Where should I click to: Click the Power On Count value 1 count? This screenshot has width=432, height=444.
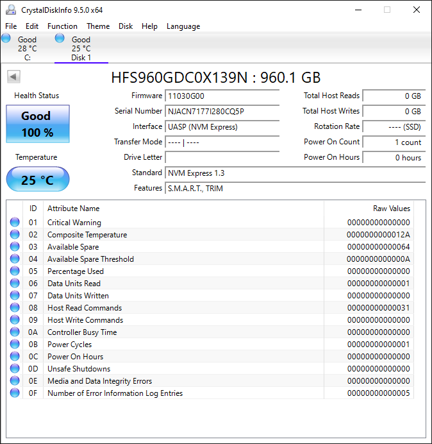point(394,142)
